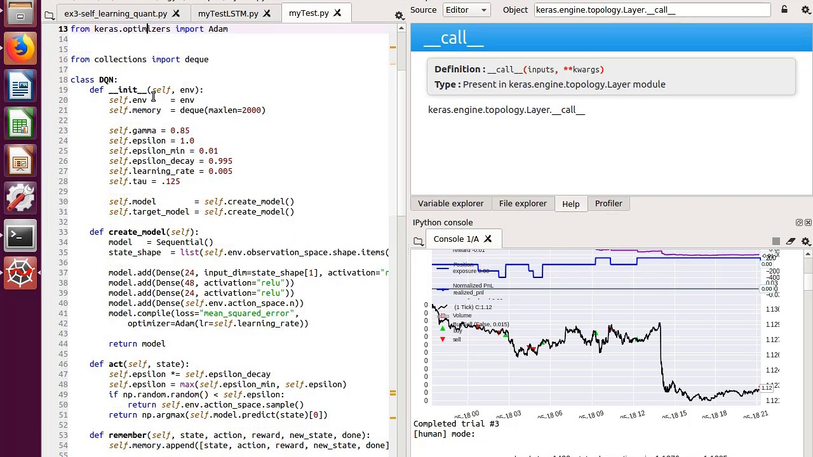Open the Variable explorer tab
This screenshot has width=813, height=457.
click(450, 203)
